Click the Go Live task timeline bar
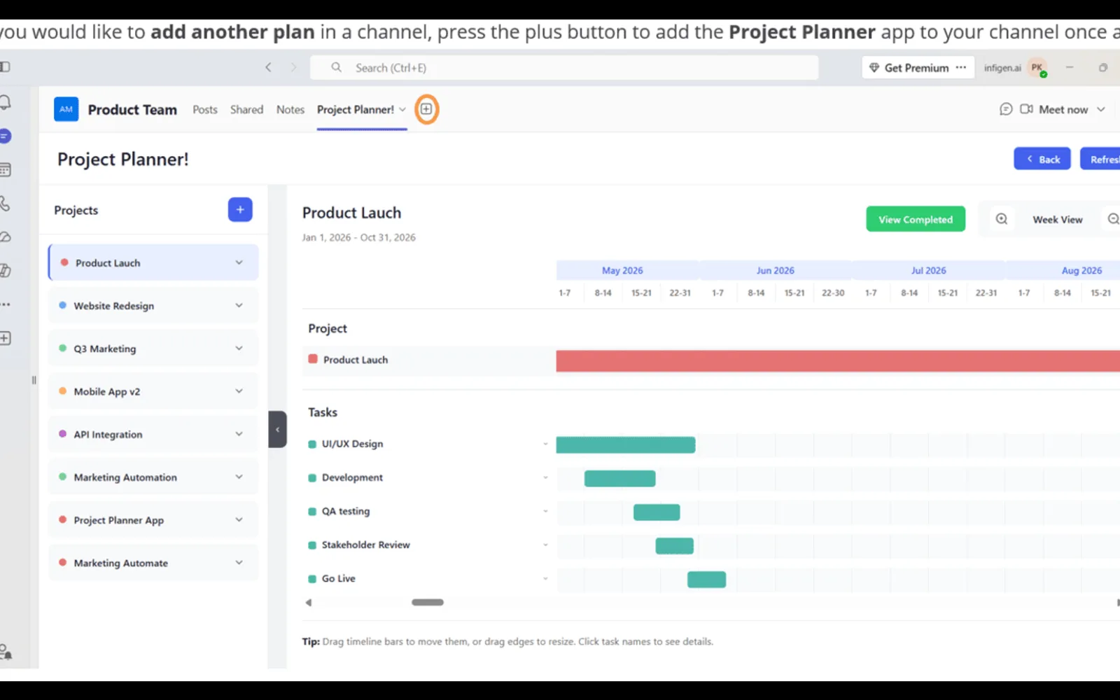 coord(706,579)
